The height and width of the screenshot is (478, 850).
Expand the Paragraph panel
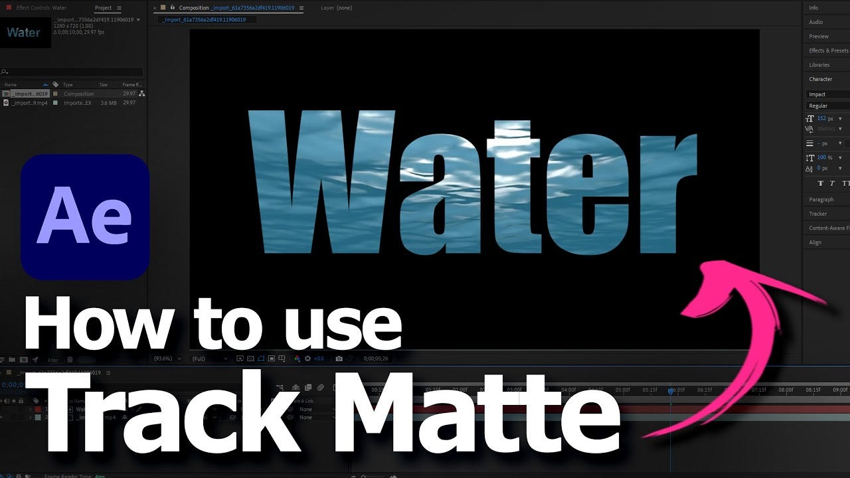tap(821, 199)
